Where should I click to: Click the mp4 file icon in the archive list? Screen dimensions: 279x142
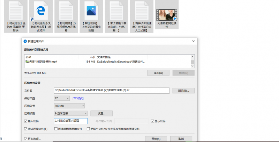(27, 62)
